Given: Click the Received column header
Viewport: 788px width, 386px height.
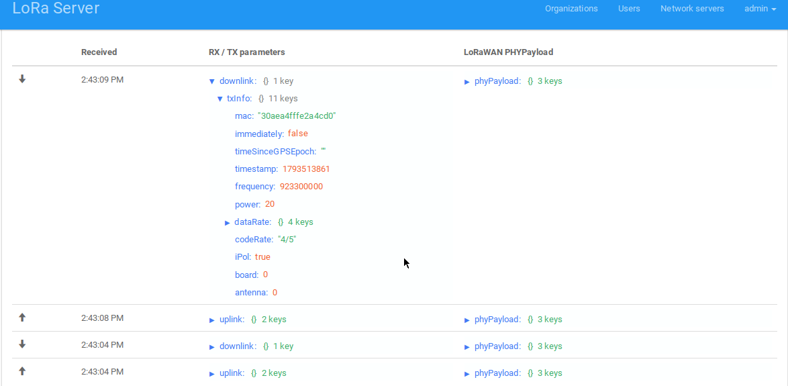Looking at the screenshot, I should point(99,52).
